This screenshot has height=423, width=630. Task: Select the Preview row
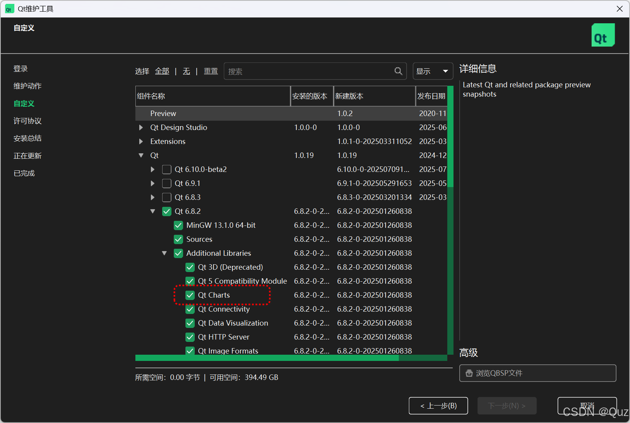tap(291, 113)
